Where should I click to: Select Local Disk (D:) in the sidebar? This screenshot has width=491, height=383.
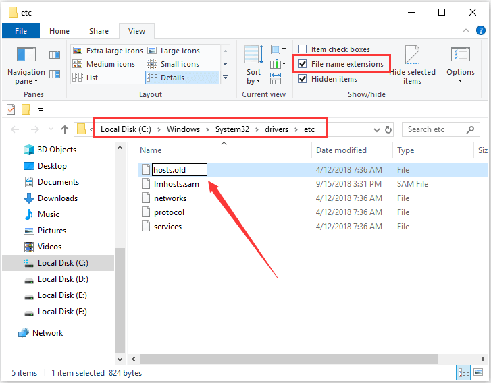pyautogui.click(x=56, y=279)
